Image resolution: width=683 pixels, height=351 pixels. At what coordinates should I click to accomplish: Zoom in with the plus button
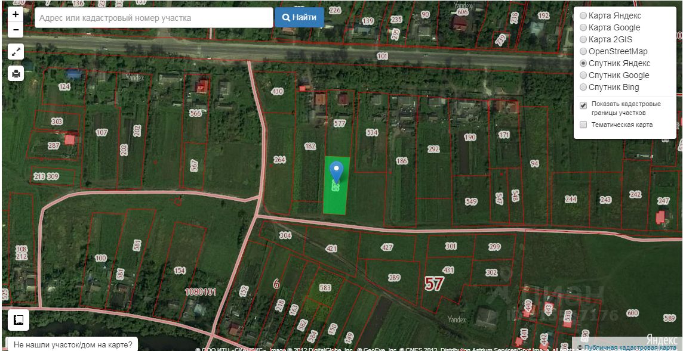tap(16, 14)
